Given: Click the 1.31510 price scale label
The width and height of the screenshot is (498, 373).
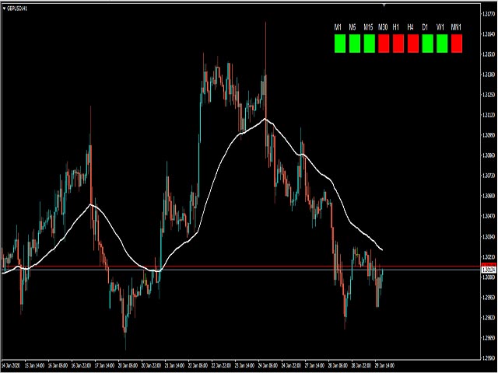Looking at the screenshot, I should 489,54.
